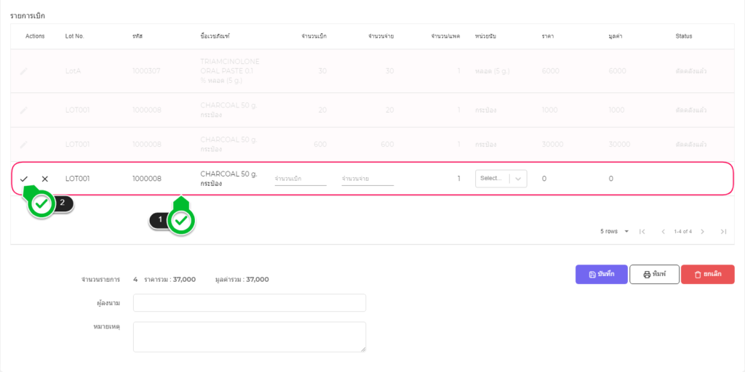Viewport: 745px width, 372px height.
Task: Click the หมายเหตุ remarks text area
Action: pyautogui.click(x=250, y=336)
